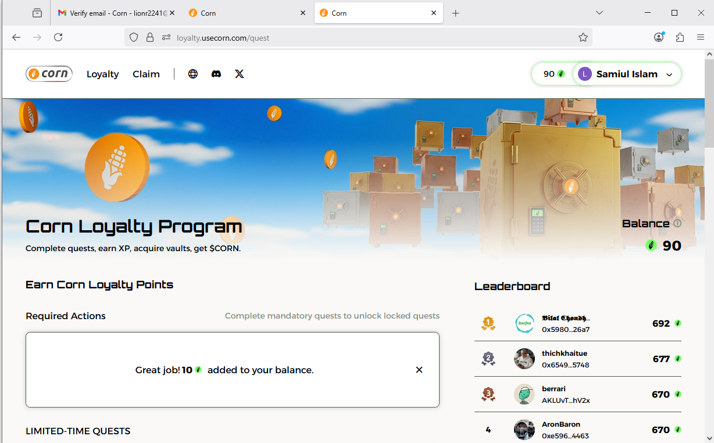The image size is (714, 443).
Task: Open the Samiul Islam account dropdown
Action: click(627, 74)
